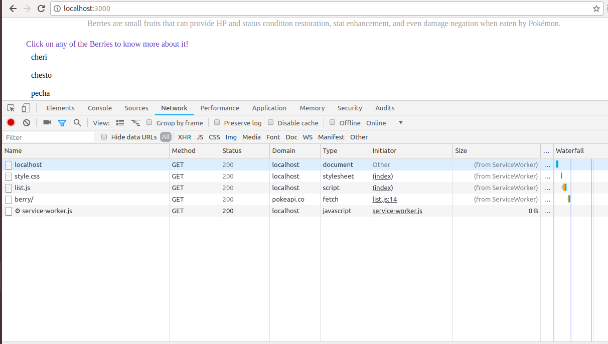Click the capture screenshots camera icon

47,122
